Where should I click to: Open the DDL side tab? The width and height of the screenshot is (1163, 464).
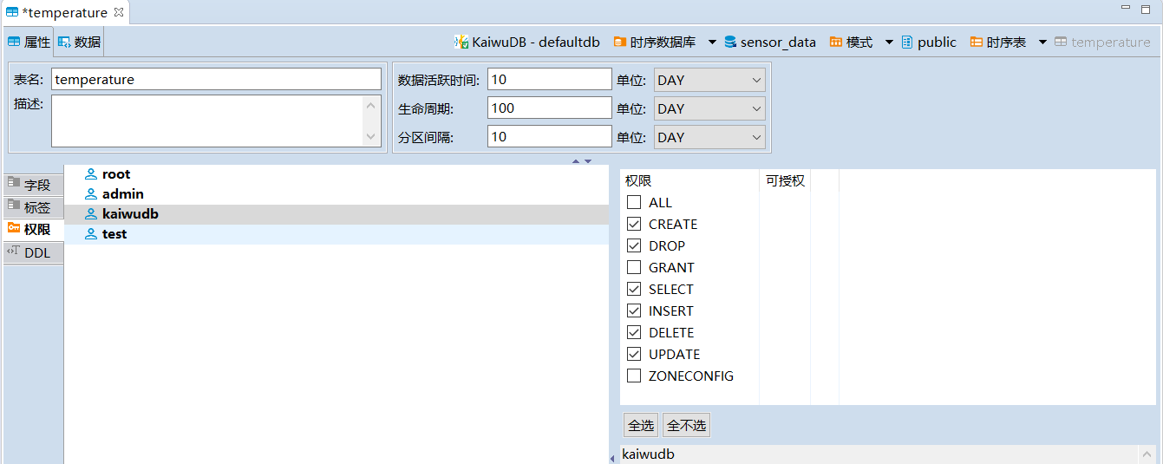(x=36, y=252)
